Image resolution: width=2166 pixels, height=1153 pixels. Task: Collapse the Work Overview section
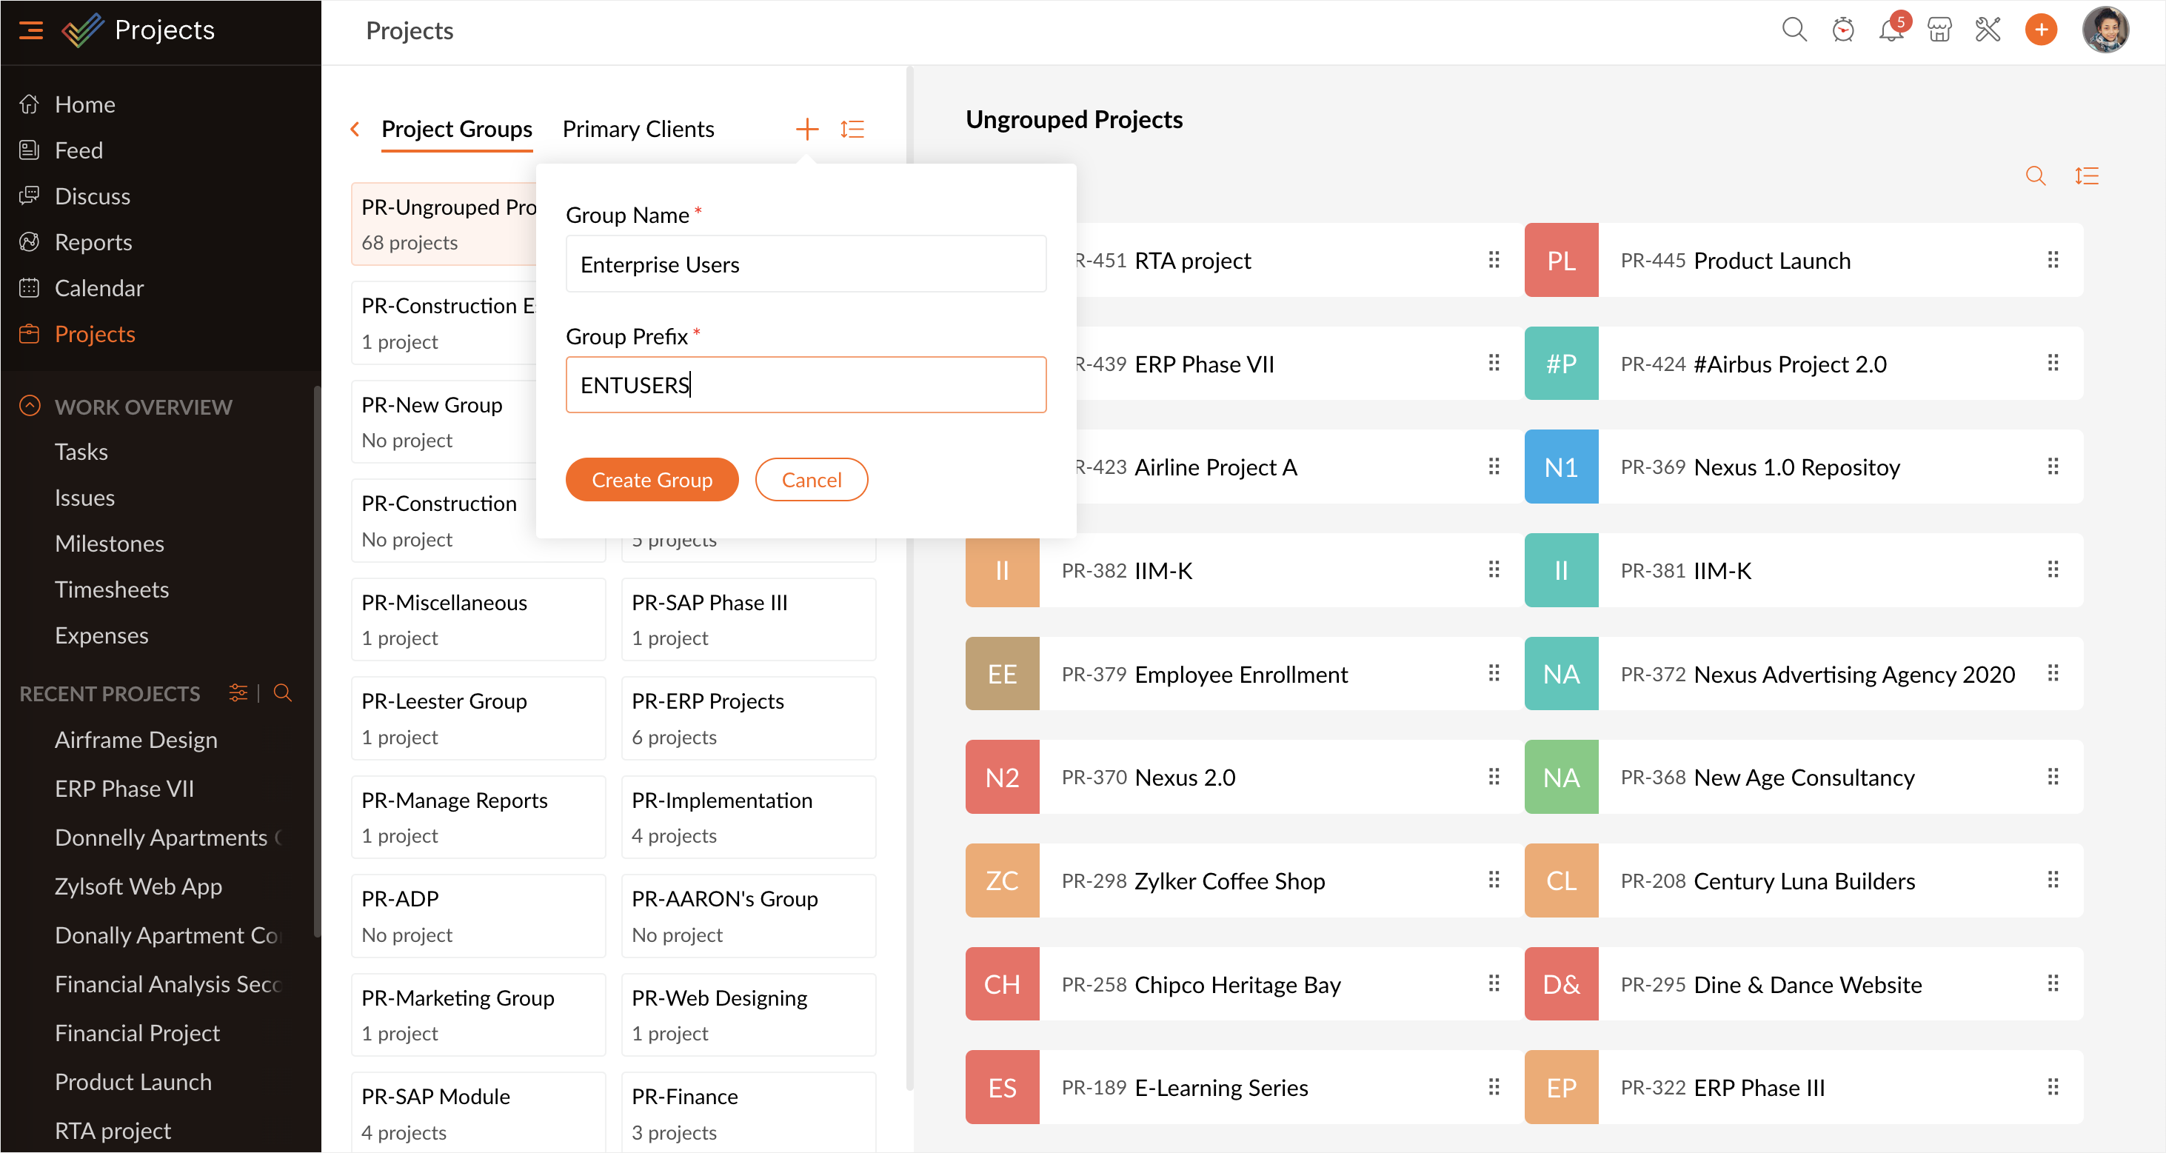pos(30,407)
